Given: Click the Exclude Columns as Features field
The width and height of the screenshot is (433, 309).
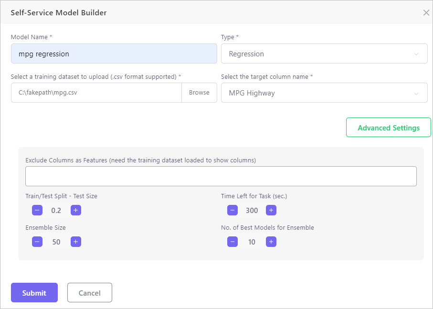Looking at the screenshot, I should point(221,176).
